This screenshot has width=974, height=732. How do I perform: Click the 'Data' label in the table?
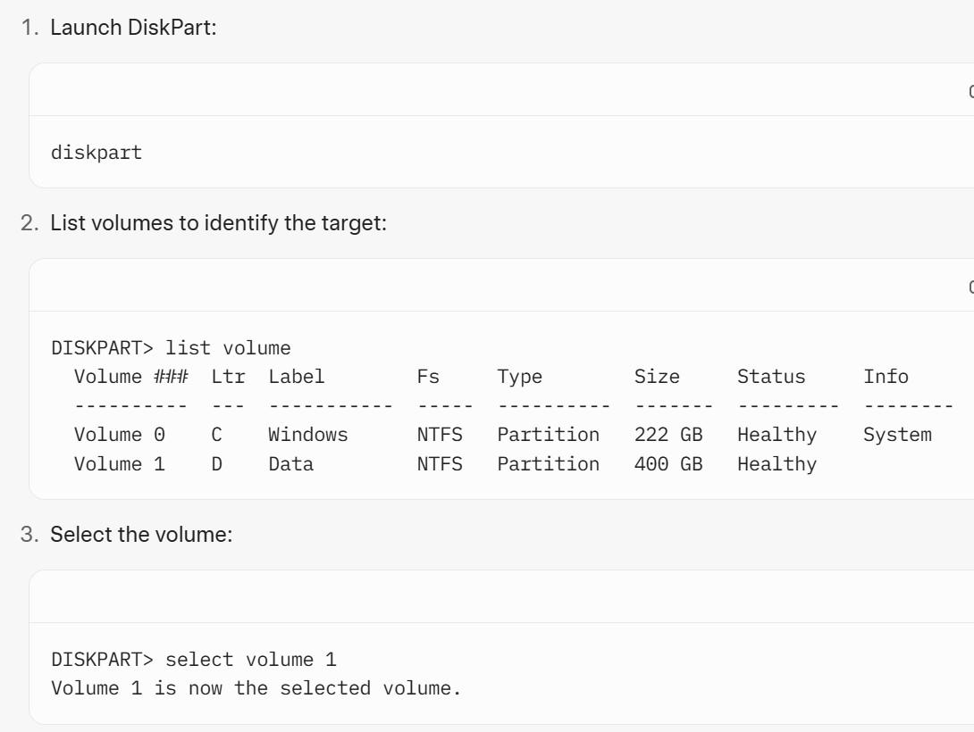pyautogui.click(x=290, y=464)
